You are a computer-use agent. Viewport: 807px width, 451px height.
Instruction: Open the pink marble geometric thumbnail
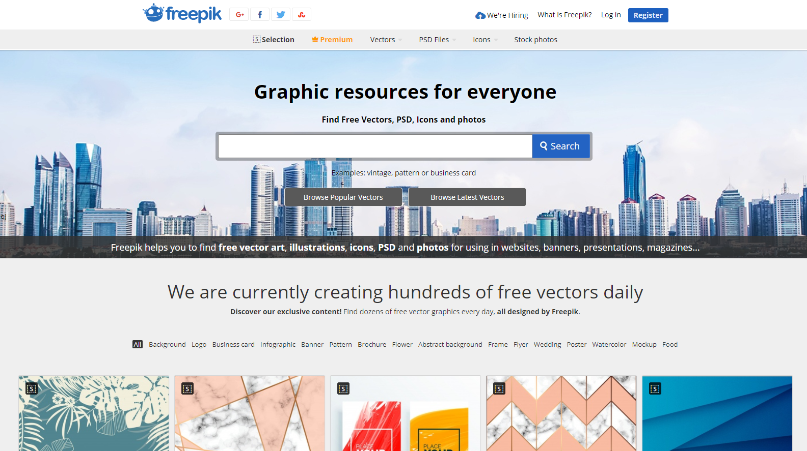[250, 413]
